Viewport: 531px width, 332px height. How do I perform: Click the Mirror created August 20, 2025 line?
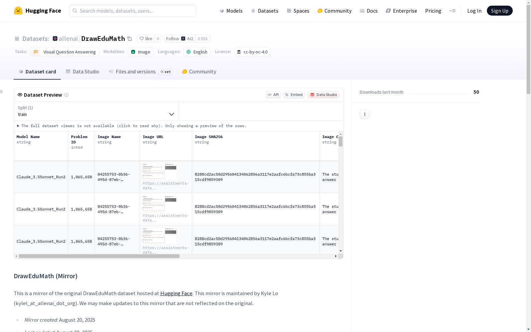pyautogui.click(x=60, y=320)
